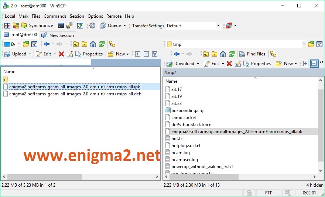
Task: Click the local Select Files plus icon
Action: click(x=138, y=54)
